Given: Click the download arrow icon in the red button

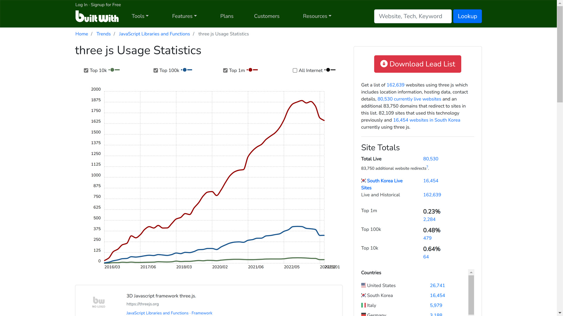Looking at the screenshot, I should point(384,64).
